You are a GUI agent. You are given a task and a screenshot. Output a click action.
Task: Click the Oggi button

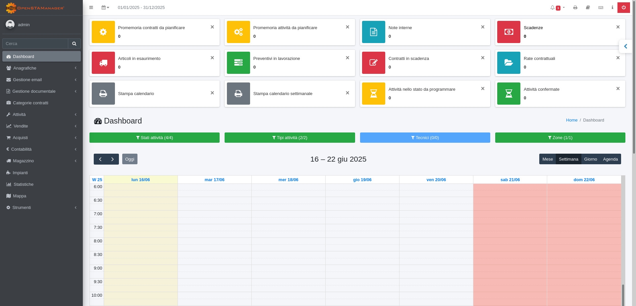[x=130, y=159]
